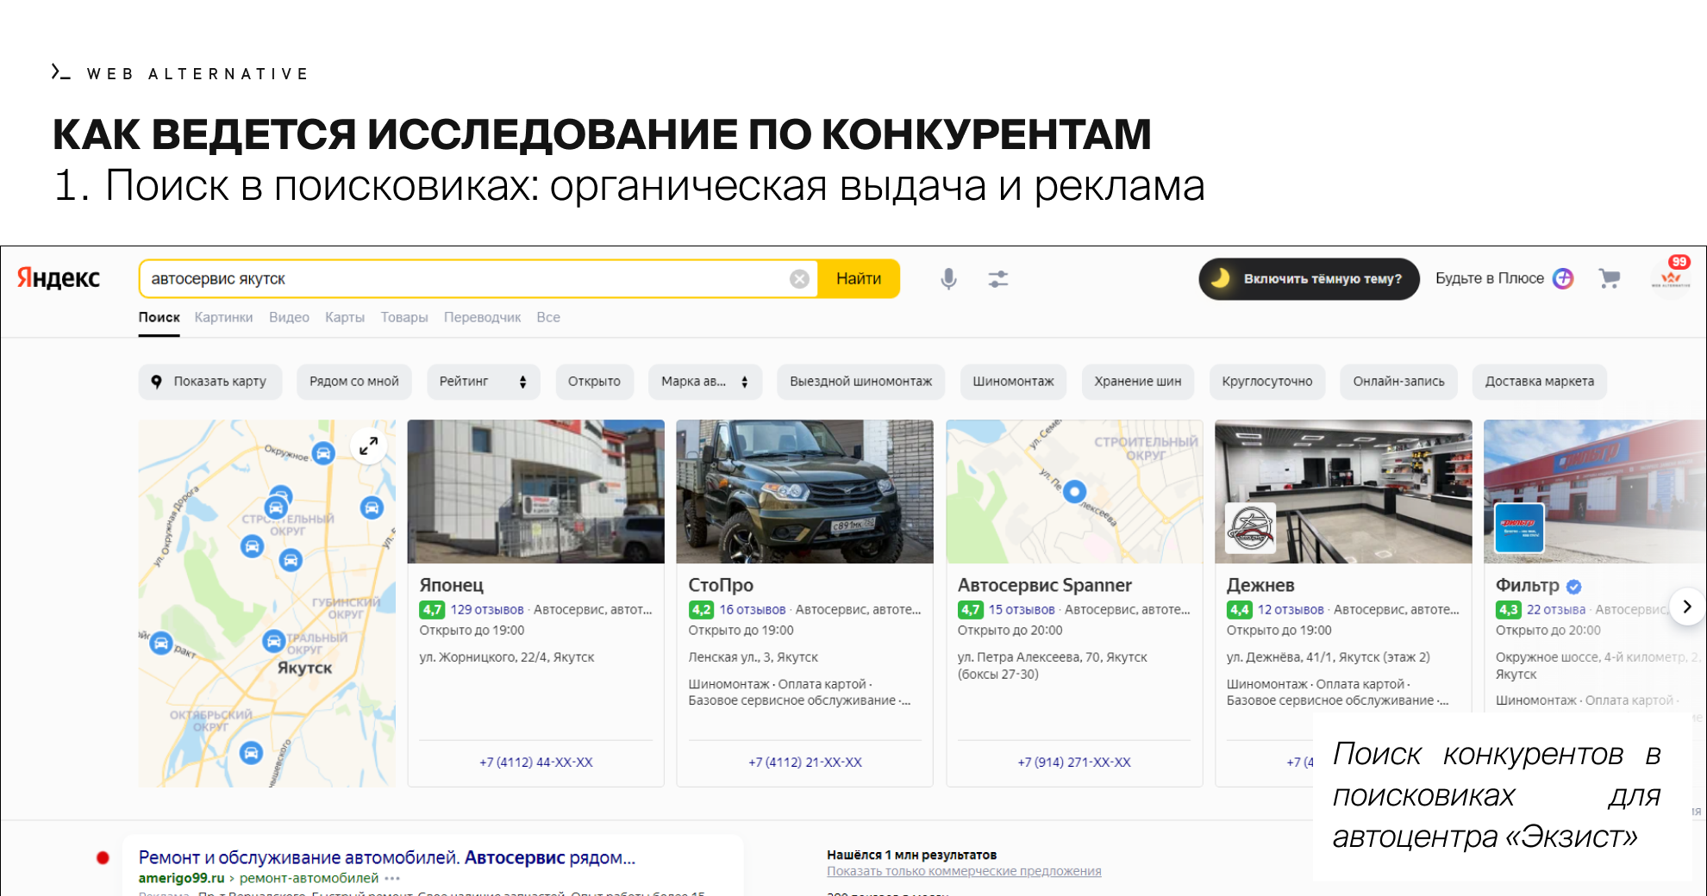This screenshot has width=1707, height=896.
Task: Open 12 отзывов for Дежнев
Action: point(1291,610)
